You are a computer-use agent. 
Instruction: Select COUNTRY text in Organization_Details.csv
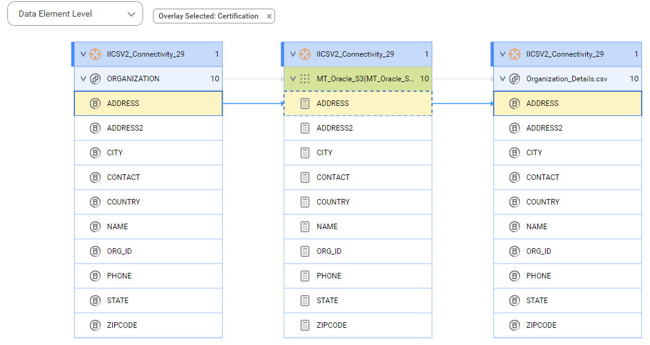(x=543, y=202)
